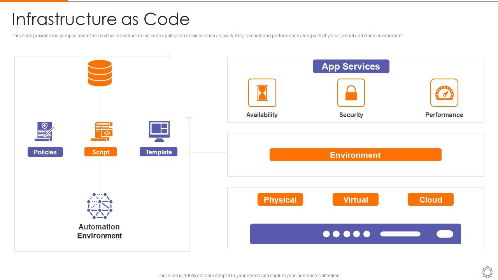
Task: Select the slide description subtitle text
Action: [x=208, y=36]
